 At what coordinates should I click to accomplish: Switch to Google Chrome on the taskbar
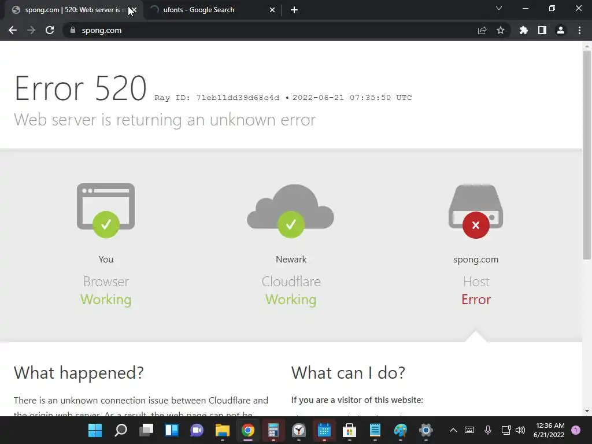[247, 430]
